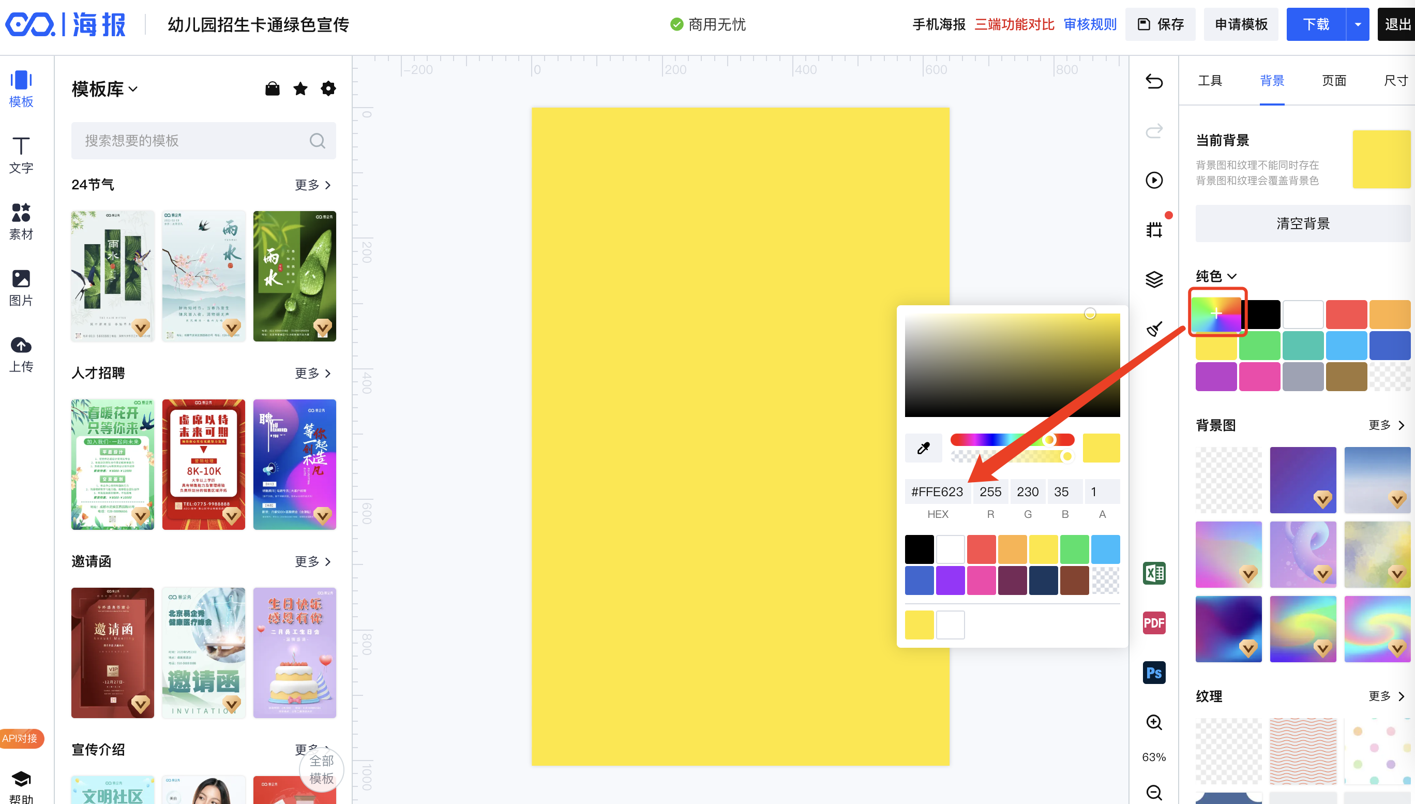The image size is (1415, 804).
Task: Select the red swatch in 纯色 palette
Action: point(1346,314)
